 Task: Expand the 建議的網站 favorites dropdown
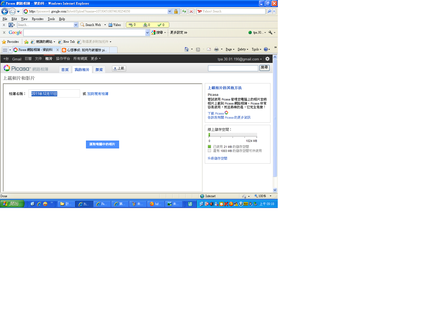click(x=54, y=42)
